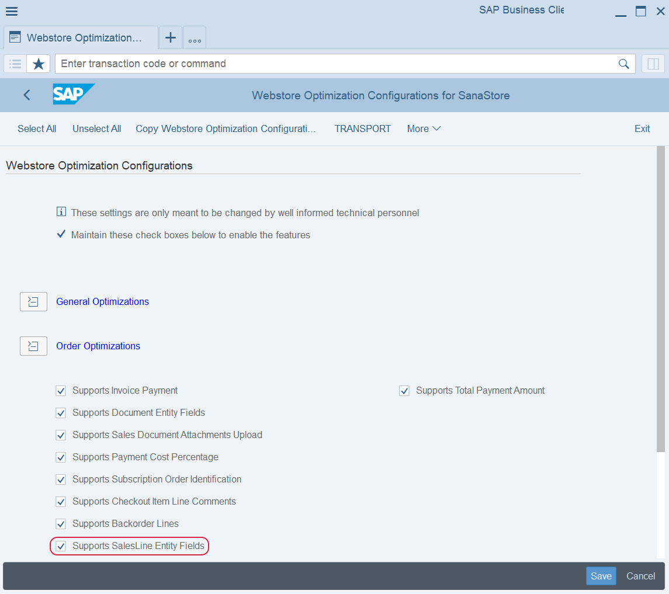
Task: Disable Supports Total Payment Amount
Action: pos(404,391)
